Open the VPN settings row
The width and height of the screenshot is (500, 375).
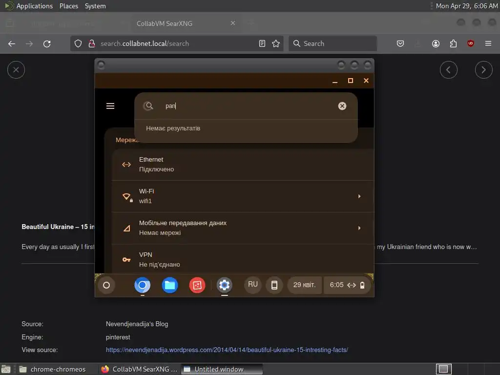click(243, 259)
